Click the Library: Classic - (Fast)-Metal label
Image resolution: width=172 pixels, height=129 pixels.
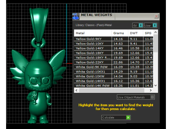tap(94, 25)
